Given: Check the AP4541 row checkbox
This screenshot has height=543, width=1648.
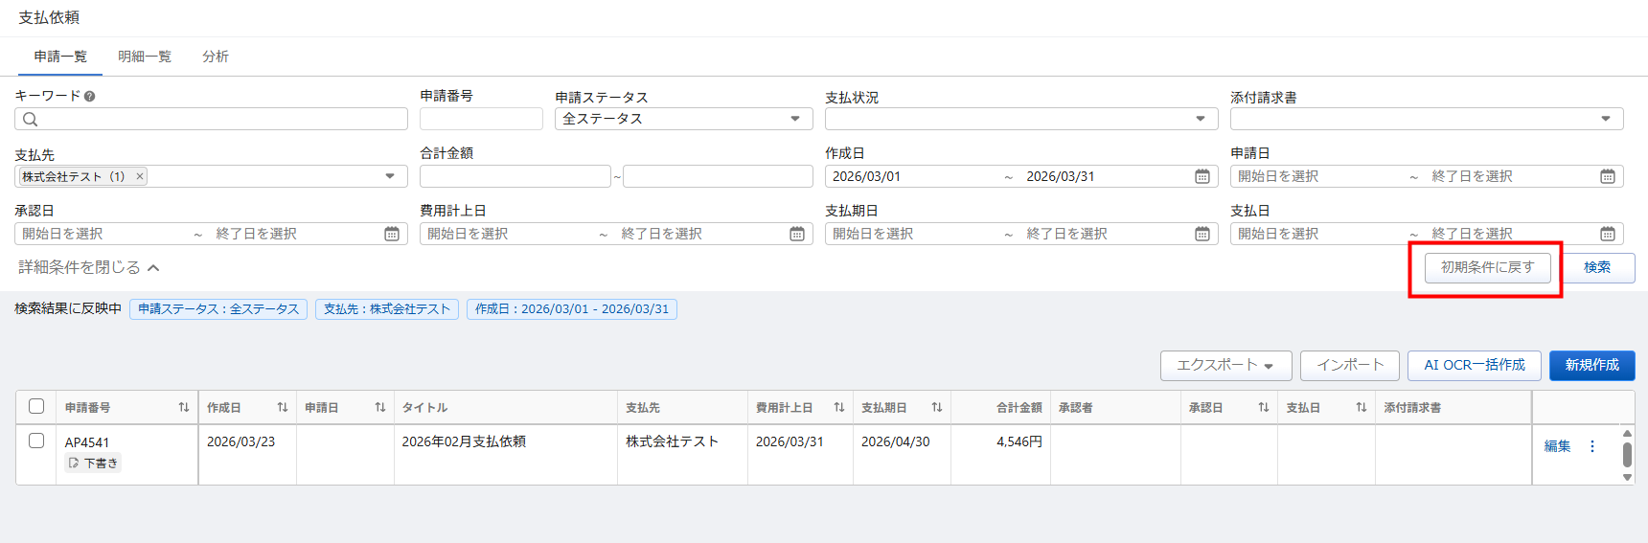Looking at the screenshot, I should 36,441.
